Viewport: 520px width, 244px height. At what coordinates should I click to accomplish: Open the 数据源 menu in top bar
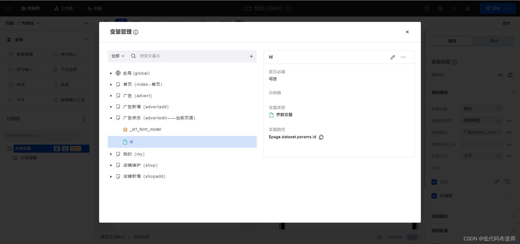click(x=31, y=8)
